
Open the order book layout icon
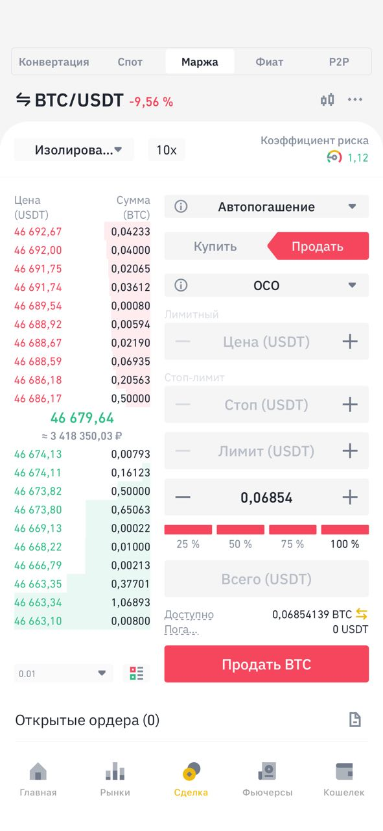point(137,673)
